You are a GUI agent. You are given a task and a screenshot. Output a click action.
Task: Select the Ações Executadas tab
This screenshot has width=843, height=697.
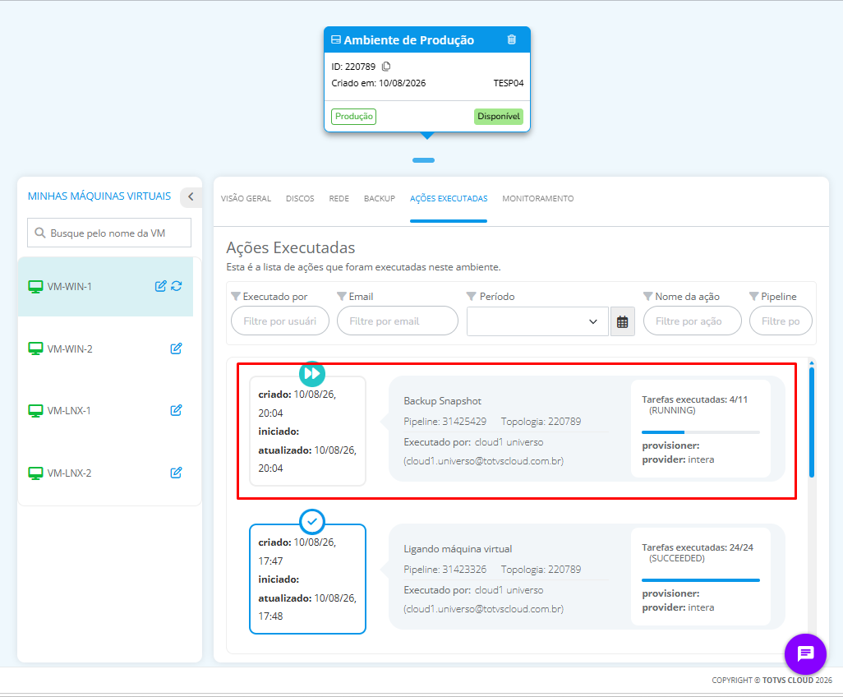pyautogui.click(x=449, y=198)
